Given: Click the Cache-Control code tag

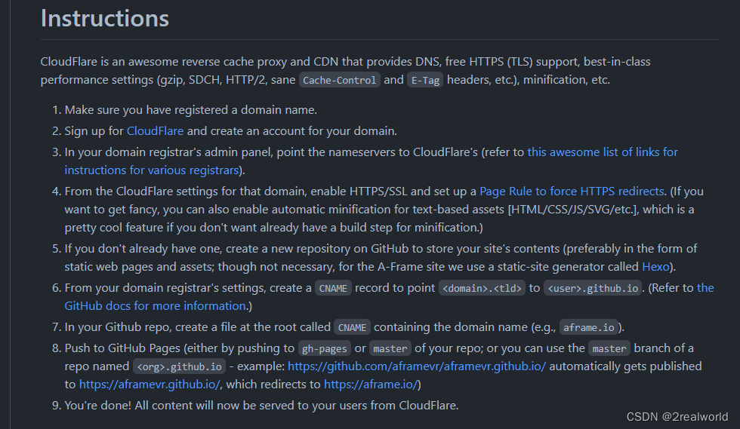Looking at the screenshot, I should [339, 80].
